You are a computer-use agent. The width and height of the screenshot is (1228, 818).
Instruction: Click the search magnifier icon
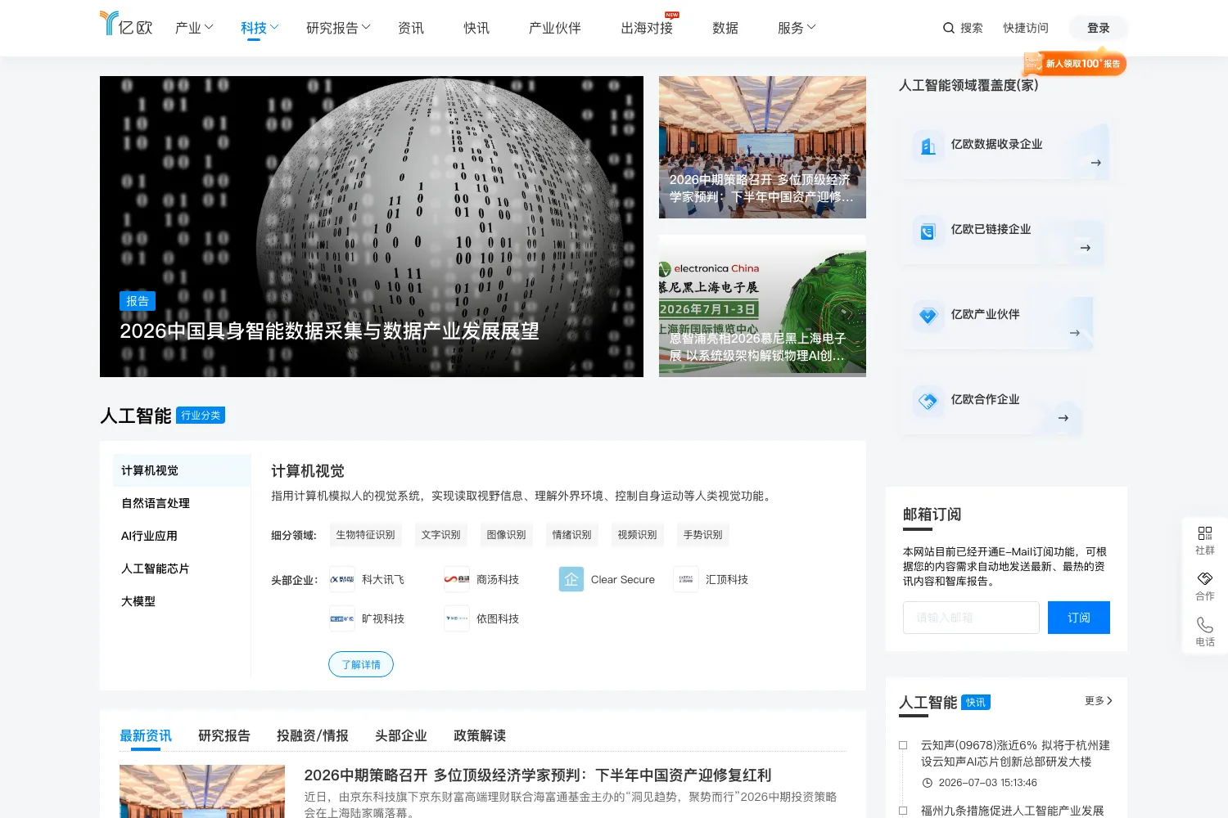[949, 28]
